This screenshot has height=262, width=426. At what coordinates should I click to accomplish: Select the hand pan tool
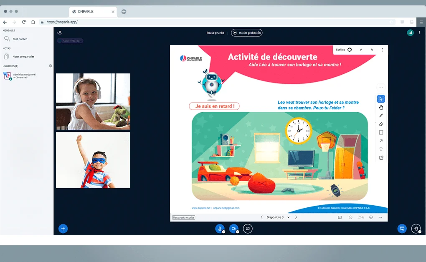(381, 107)
